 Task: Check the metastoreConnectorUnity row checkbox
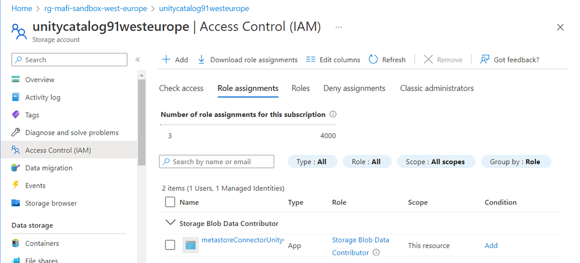tap(170, 245)
